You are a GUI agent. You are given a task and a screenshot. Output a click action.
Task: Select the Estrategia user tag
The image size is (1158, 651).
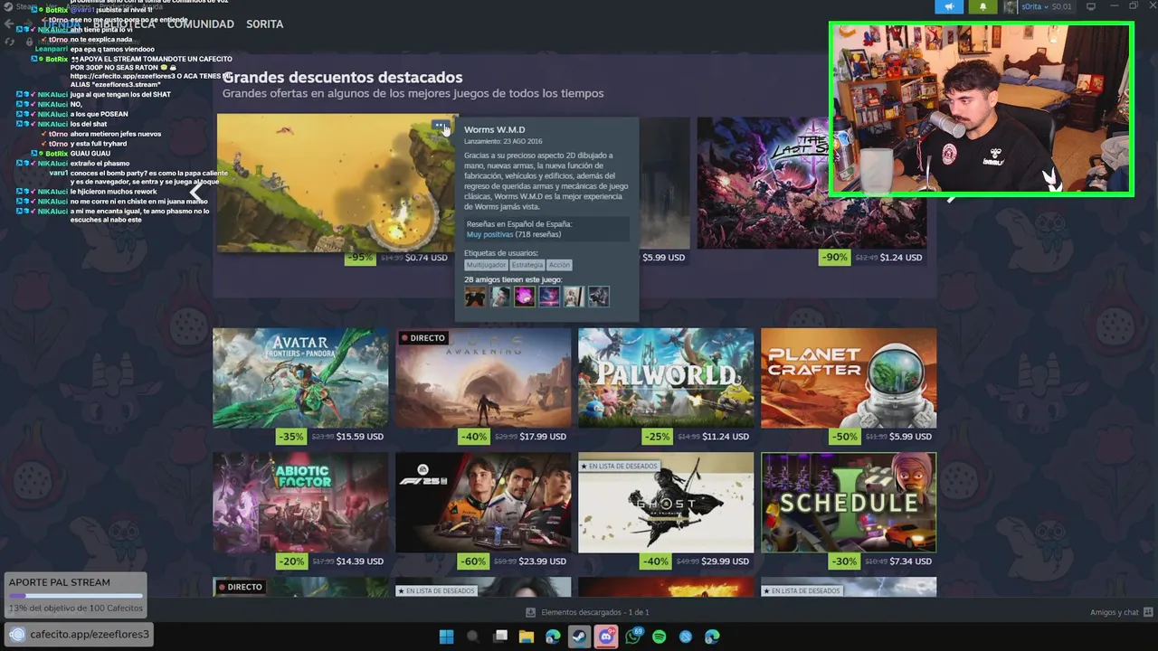527,265
